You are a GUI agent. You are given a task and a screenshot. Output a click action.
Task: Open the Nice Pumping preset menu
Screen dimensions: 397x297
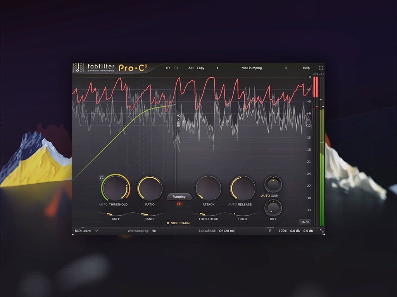tap(251, 68)
